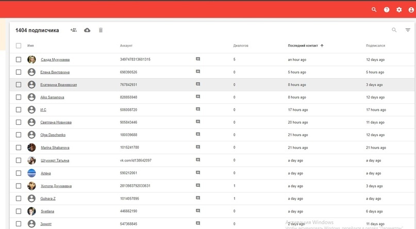Screen dimensions: 416x229
Task: Toggle the select-all header checkbox
Action: pos(19,46)
